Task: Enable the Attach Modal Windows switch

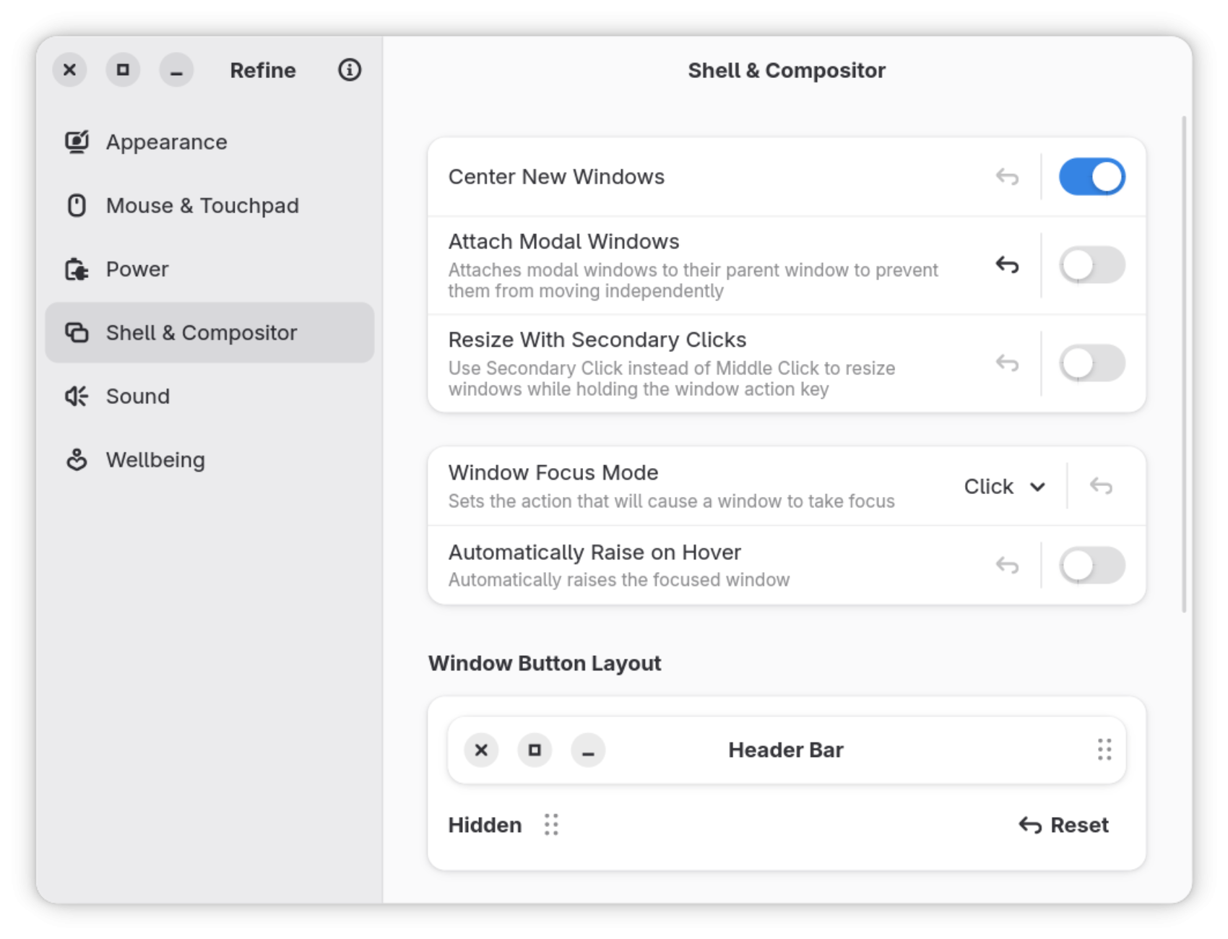Action: click(x=1091, y=265)
